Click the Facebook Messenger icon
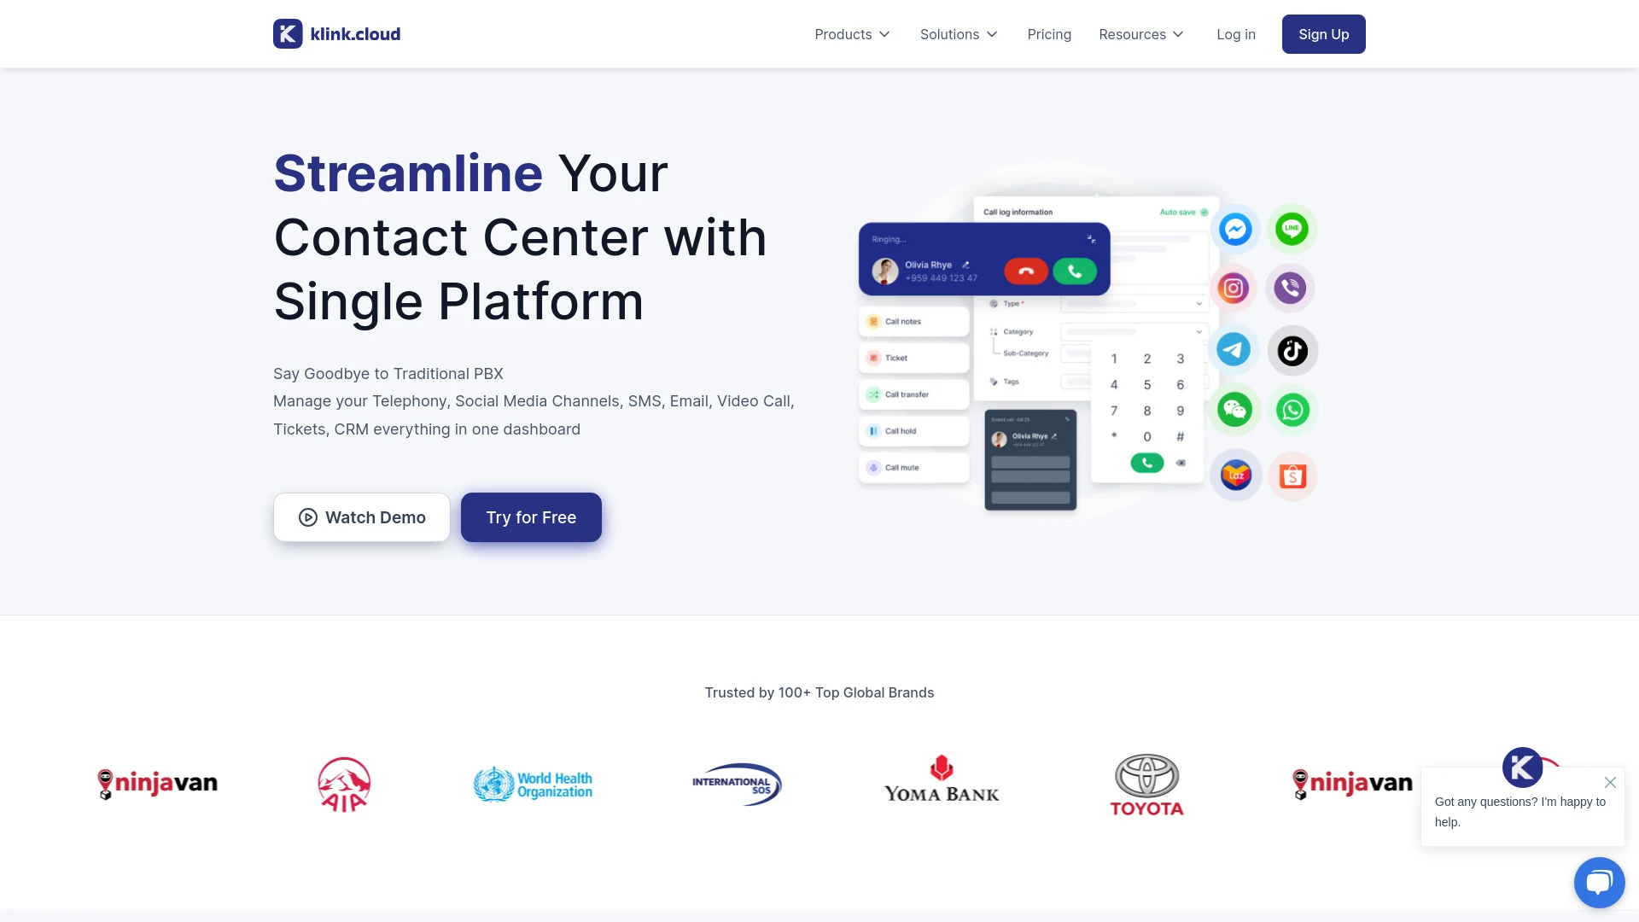The image size is (1639, 922). pyautogui.click(x=1234, y=229)
